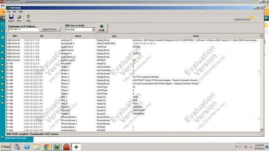
Task: Click the CLIENT1 value cell
Action: [137, 54]
